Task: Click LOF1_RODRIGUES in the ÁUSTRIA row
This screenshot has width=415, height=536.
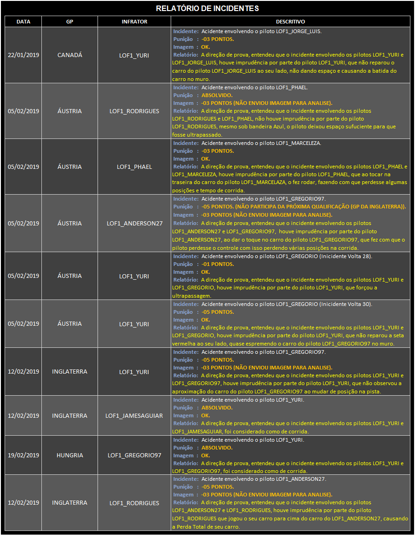Action: 134,111
